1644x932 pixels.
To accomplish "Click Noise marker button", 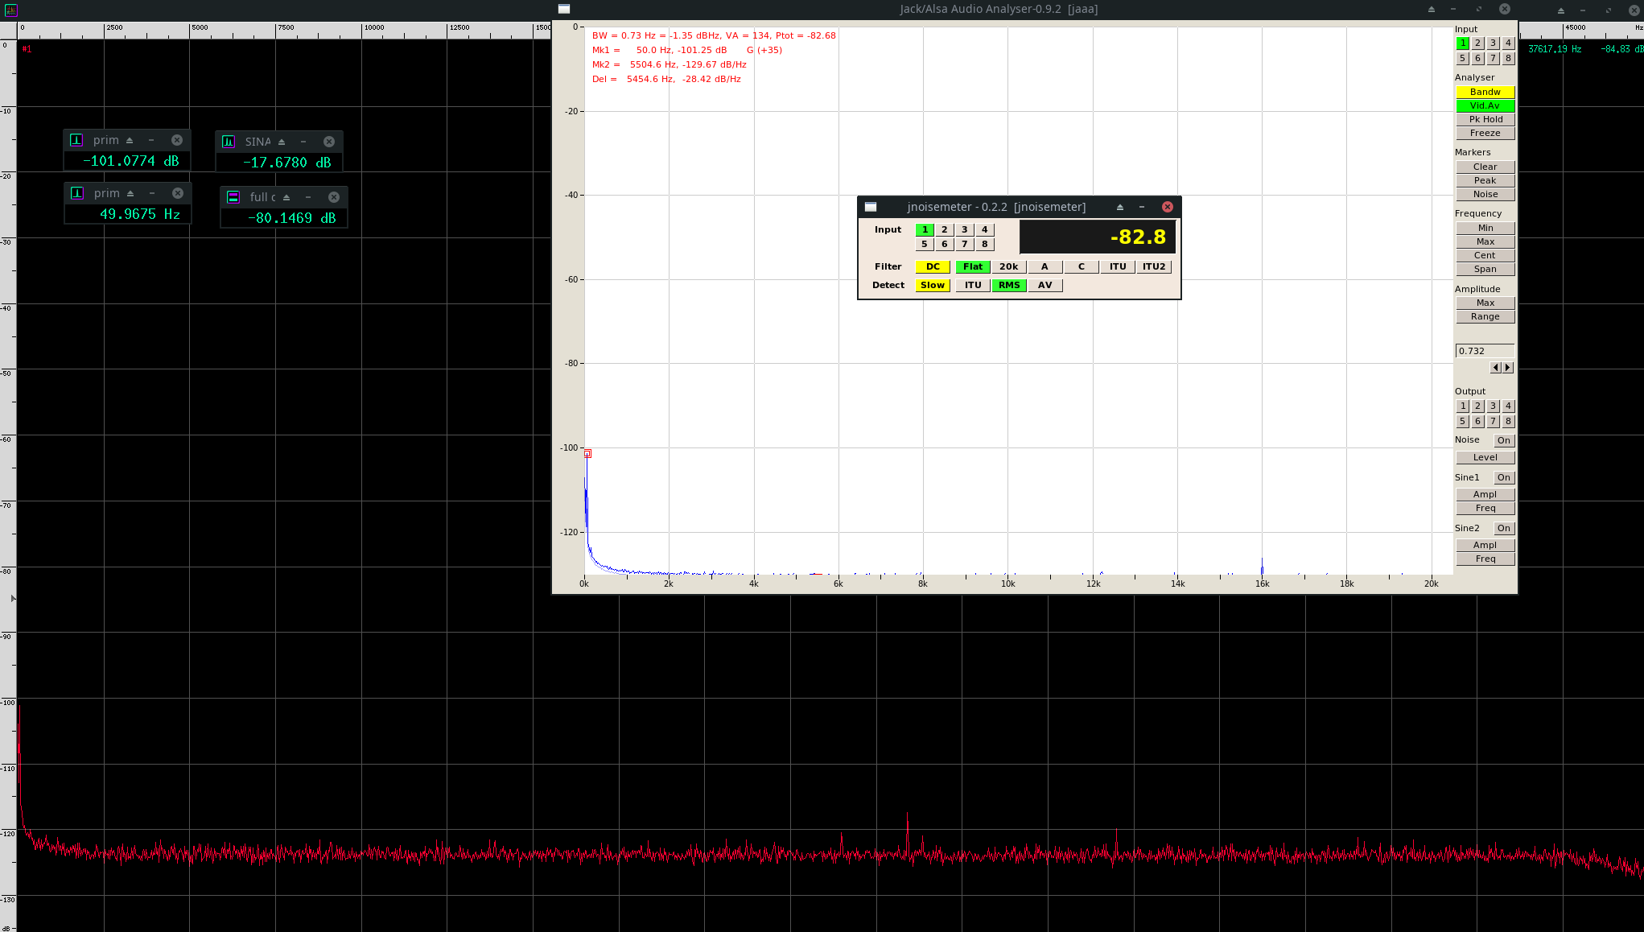I will coord(1485,194).
